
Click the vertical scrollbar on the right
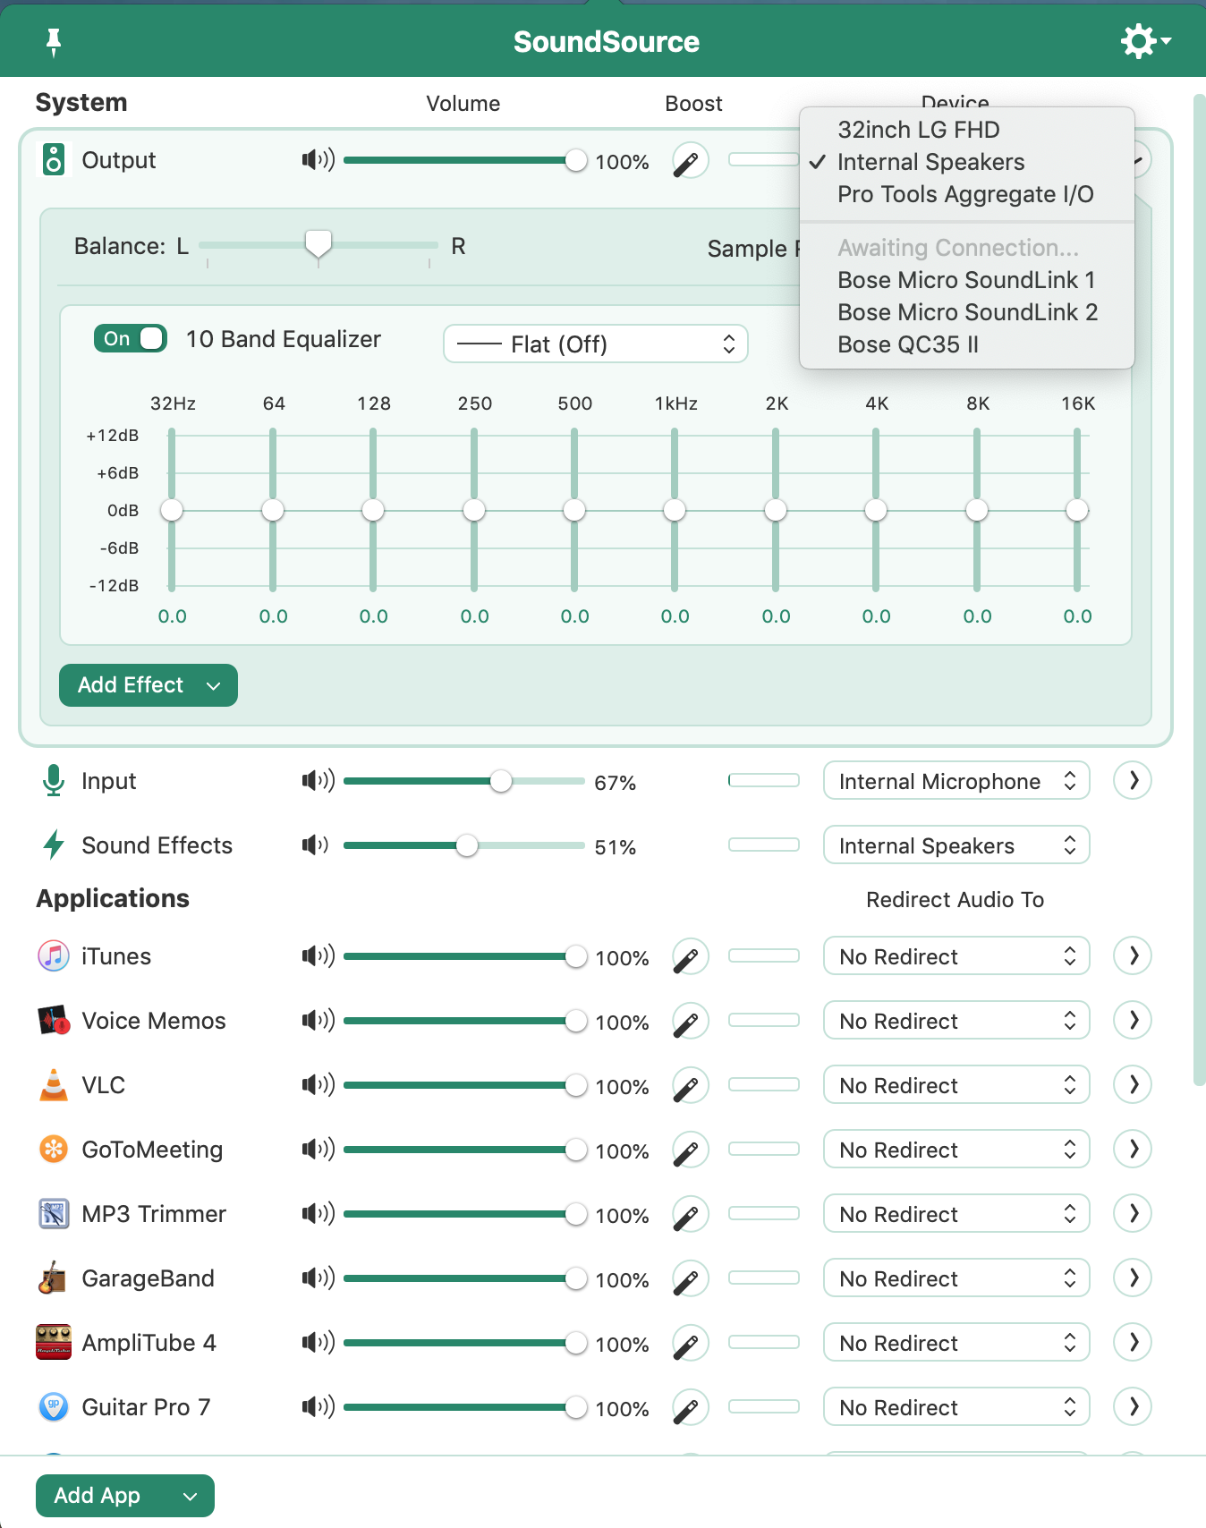point(1200,590)
